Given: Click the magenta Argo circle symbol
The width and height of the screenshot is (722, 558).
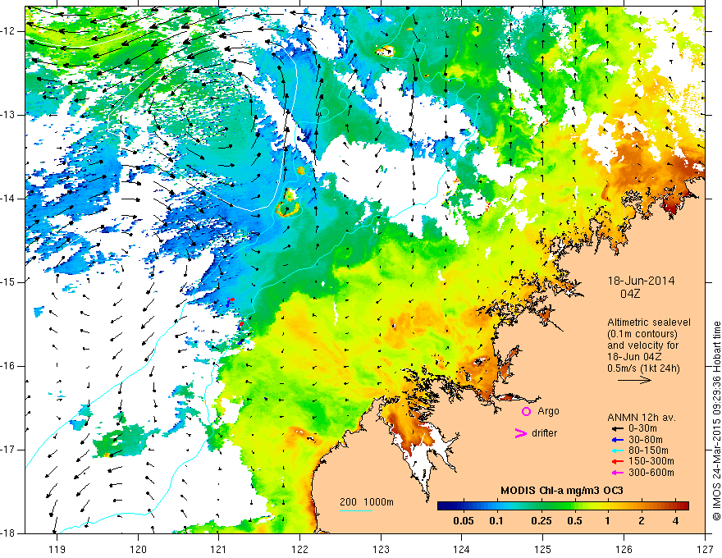Looking at the screenshot, I should pyautogui.click(x=526, y=411).
